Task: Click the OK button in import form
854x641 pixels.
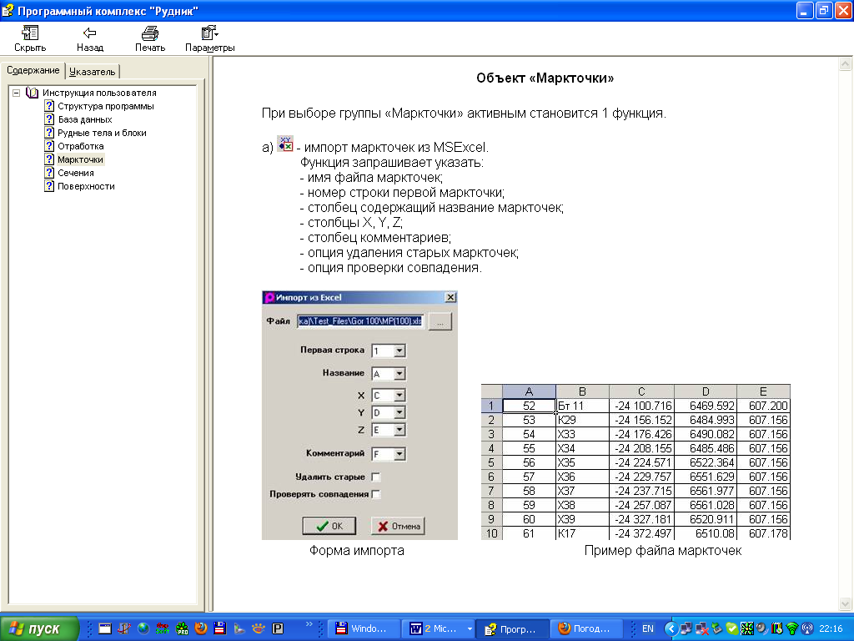Action: point(329,527)
